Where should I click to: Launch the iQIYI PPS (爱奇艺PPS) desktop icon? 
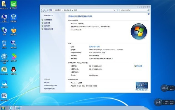tap(14, 5)
